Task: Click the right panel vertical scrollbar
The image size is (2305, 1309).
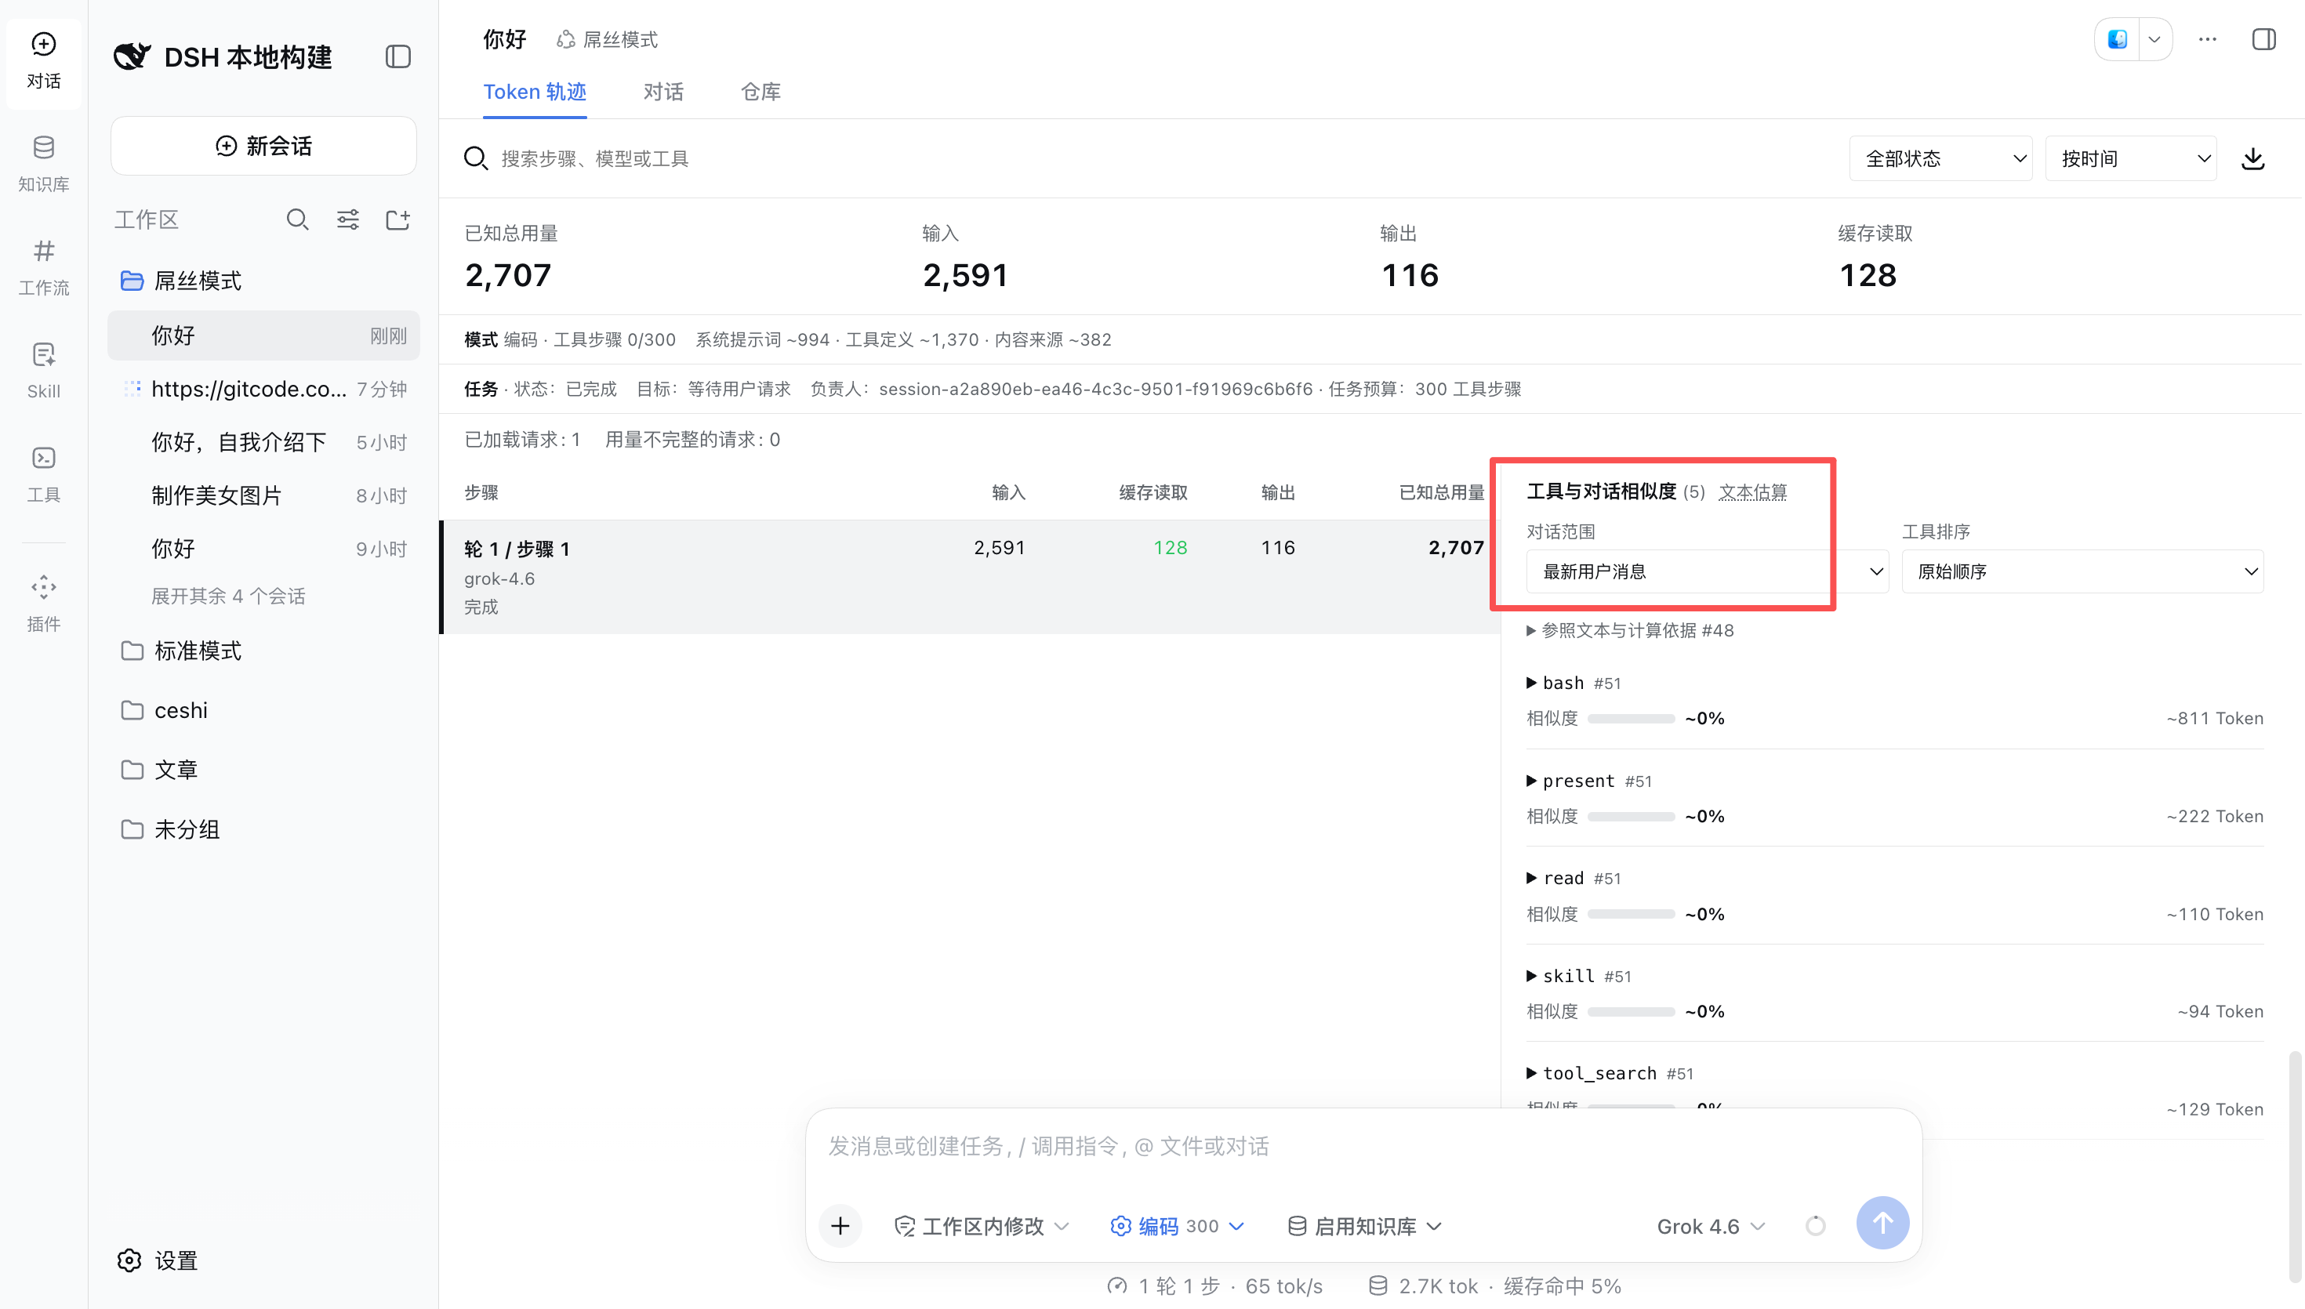Action: click(x=2295, y=1167)
